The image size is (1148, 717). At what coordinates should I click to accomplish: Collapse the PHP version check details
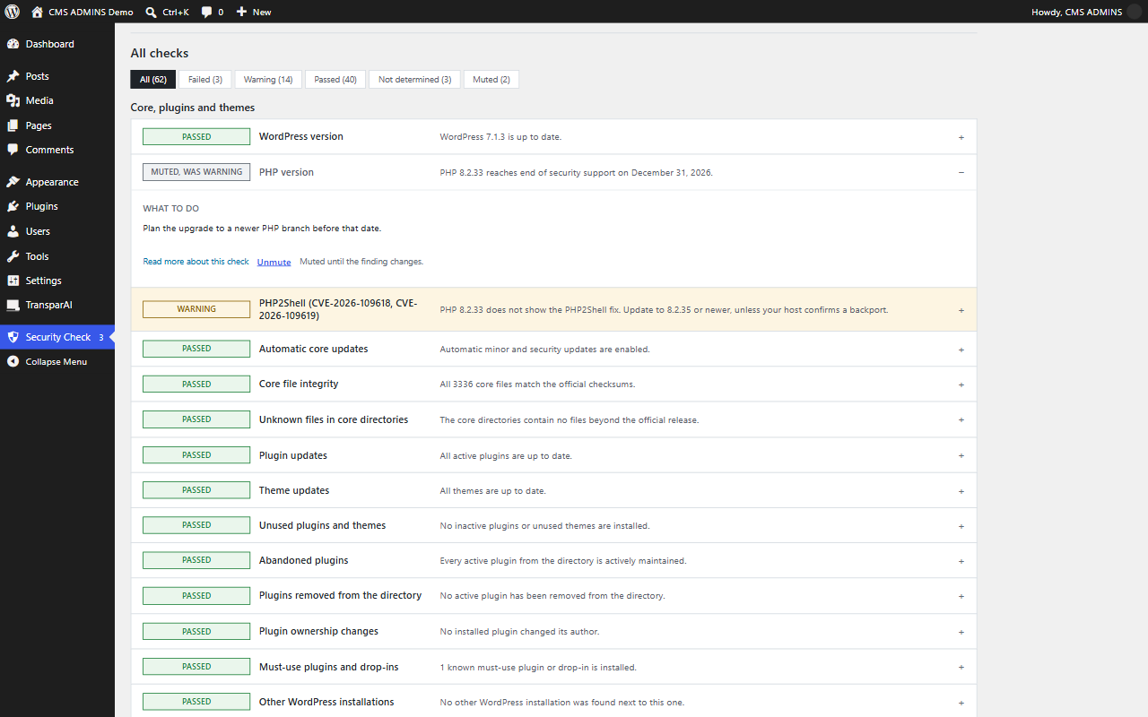(961, 172)
